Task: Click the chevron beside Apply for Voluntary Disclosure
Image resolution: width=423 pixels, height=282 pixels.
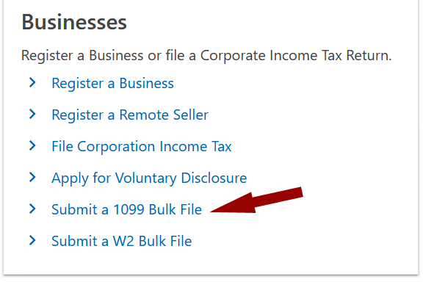Action: (32, 177)
